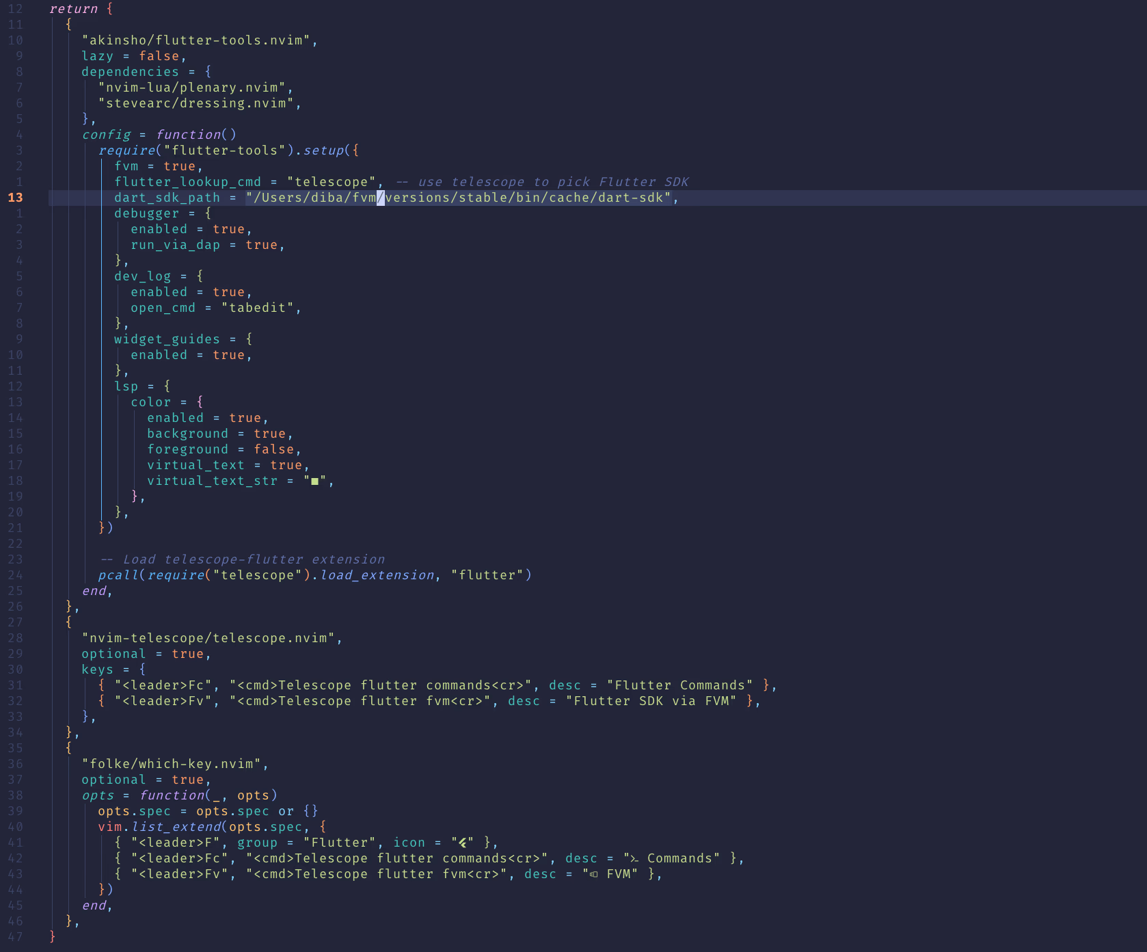The image size is (1147, 952).
Task: Click the terminal prompt glyph before "Commands"
Action: click(x=636, y=858)
